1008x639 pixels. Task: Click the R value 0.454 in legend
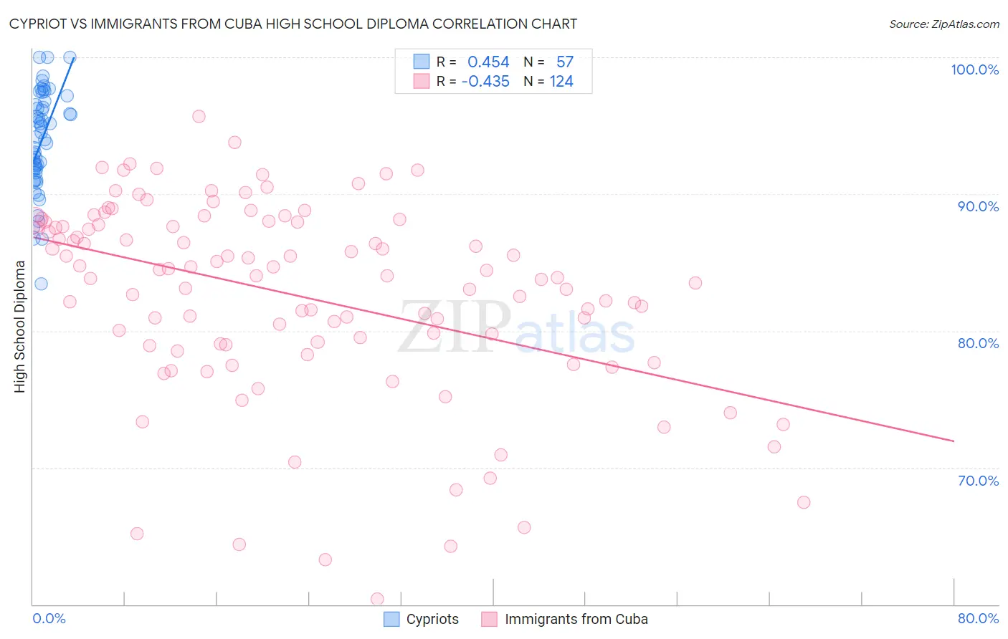[x=488, y=62]
